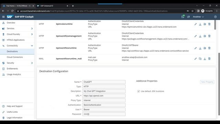Click the SAP logo
This screenshot has height=124, width=220.
(10, 17)
